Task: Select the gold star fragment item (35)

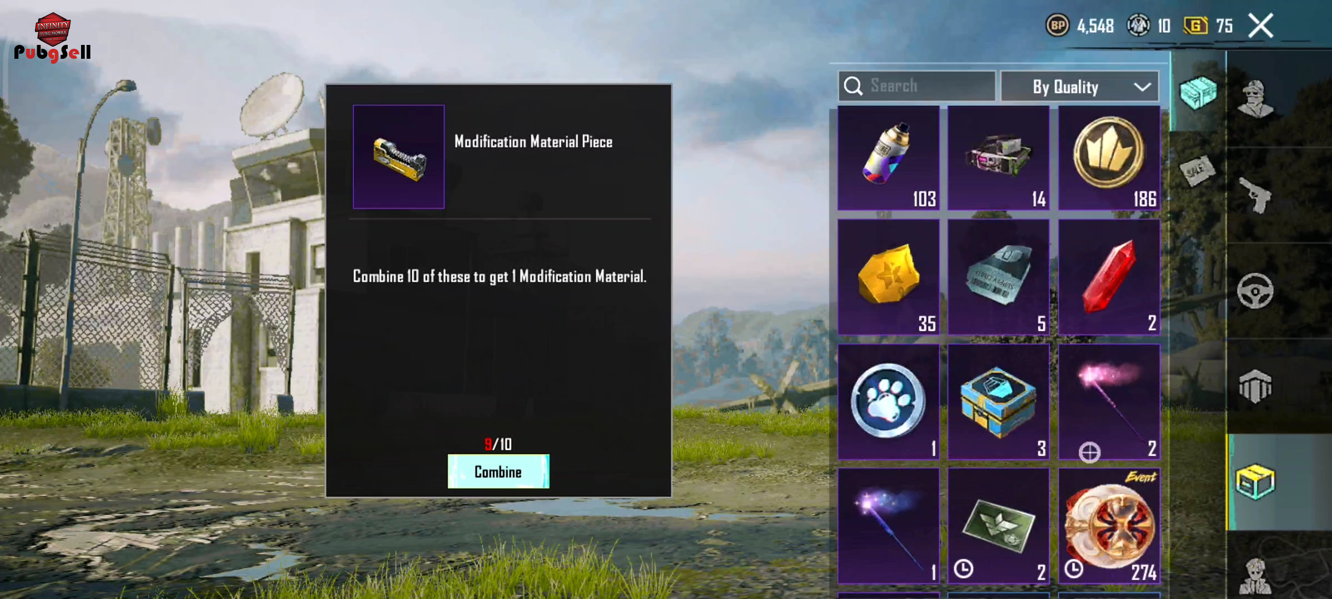Action: click(888, 277)
